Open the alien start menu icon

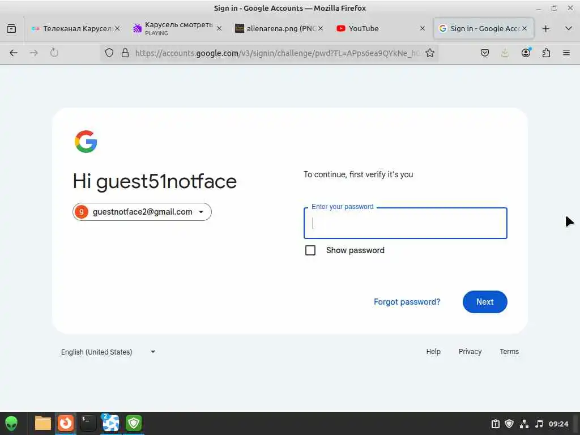coord(11,424)
